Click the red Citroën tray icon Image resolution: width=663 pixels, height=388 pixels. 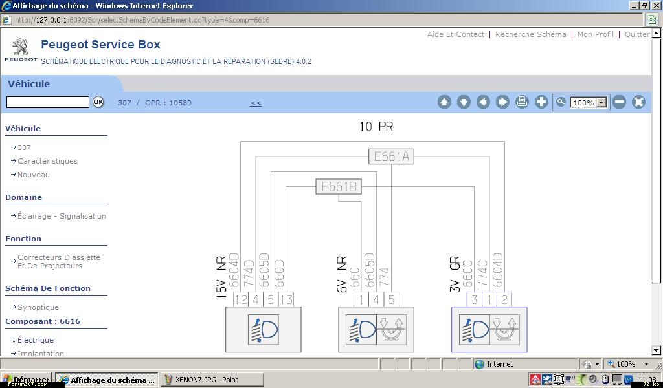pos(535,379)
